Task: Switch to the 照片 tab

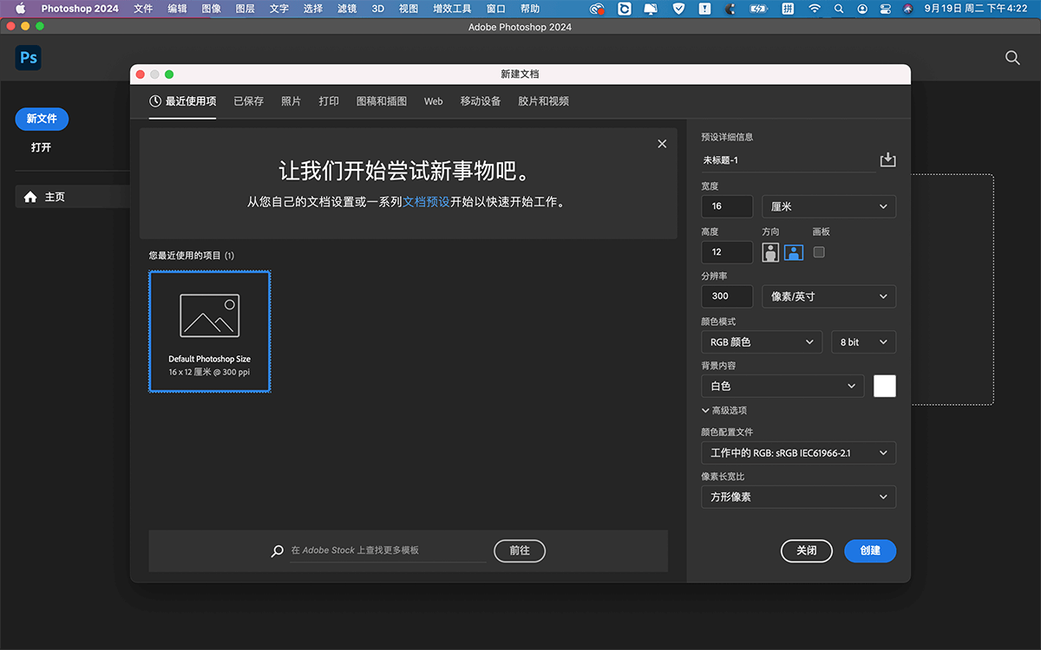Action: click(x=291, y=101)
